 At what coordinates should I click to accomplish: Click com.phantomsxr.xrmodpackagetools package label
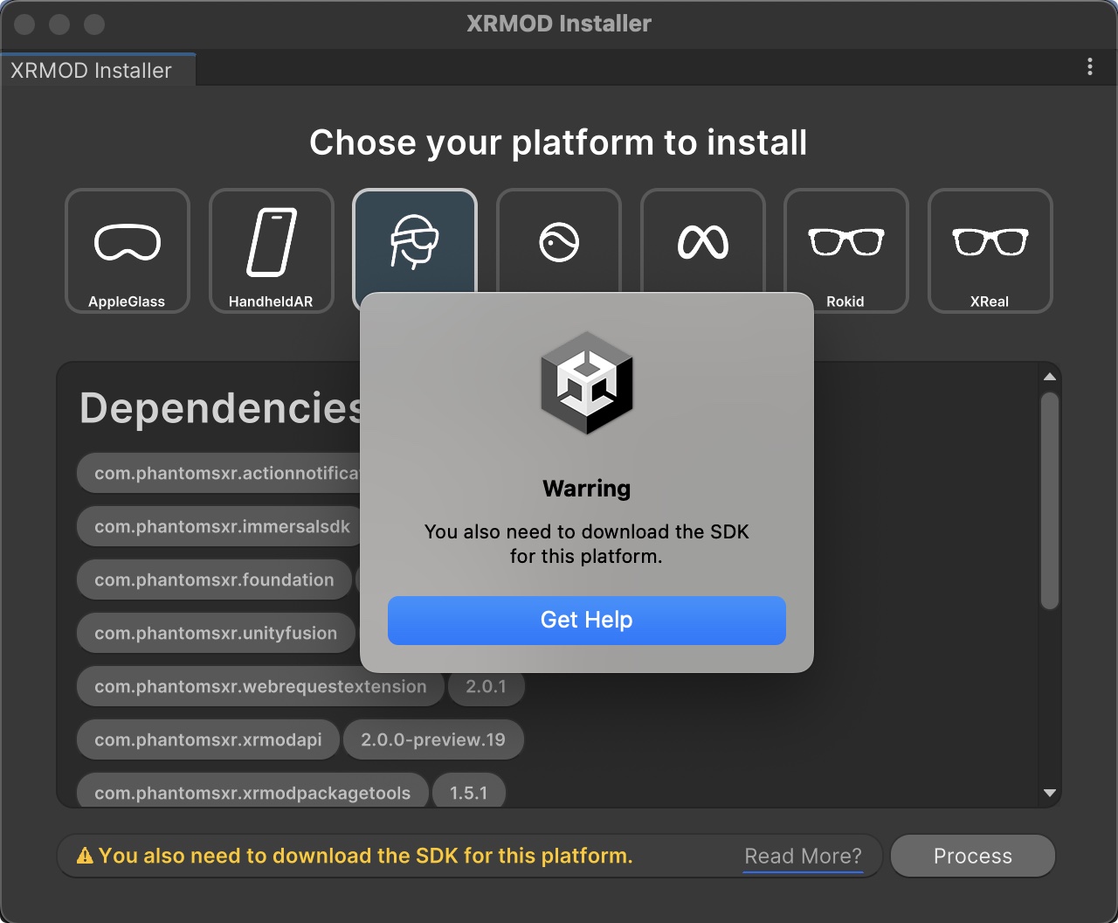[x=252, y=792]
